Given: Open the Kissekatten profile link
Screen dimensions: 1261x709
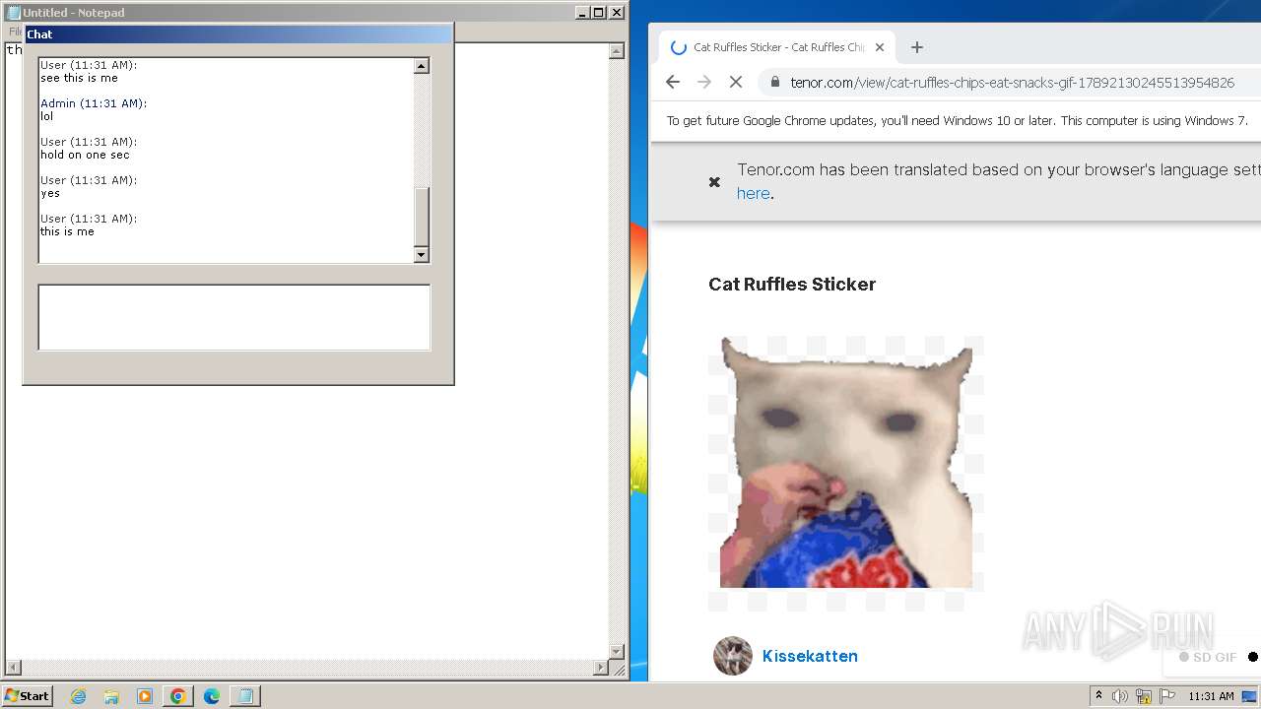Looking at the screenshot, I should click(810, 657).
